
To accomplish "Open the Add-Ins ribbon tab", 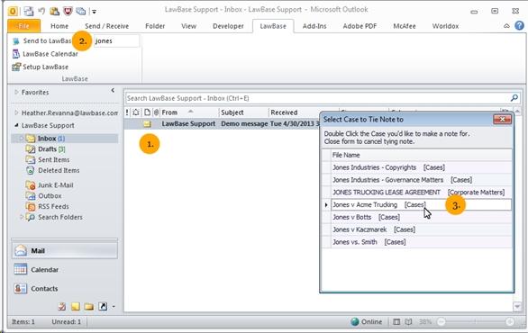I will [x=314, y=26].
